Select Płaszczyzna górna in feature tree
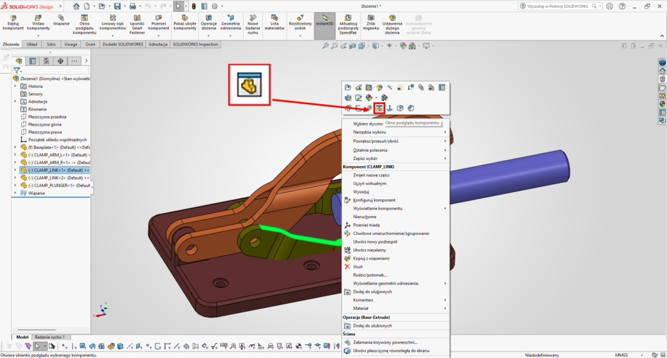 pyautogui.click(x=45, y=124)
